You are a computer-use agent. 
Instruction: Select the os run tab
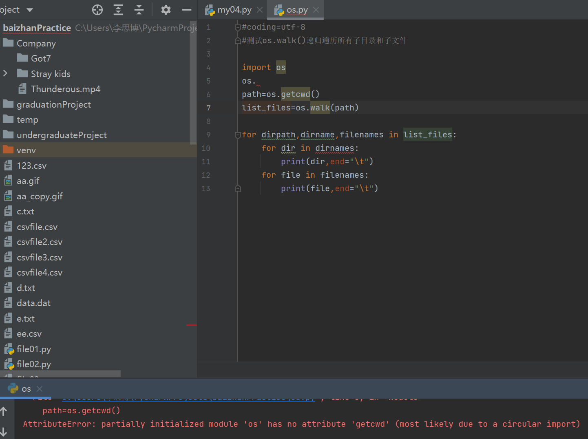point(26,389)
